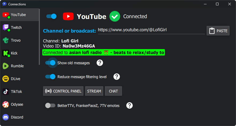236x126 pixels.
Task: Click help icon beside Show old messages
Action: (100, 63)
